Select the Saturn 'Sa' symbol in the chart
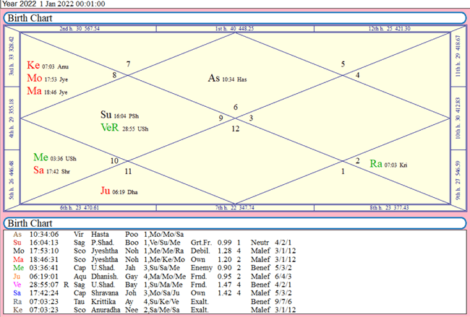This screenshot has height=317, width=470. coord(40,170)
